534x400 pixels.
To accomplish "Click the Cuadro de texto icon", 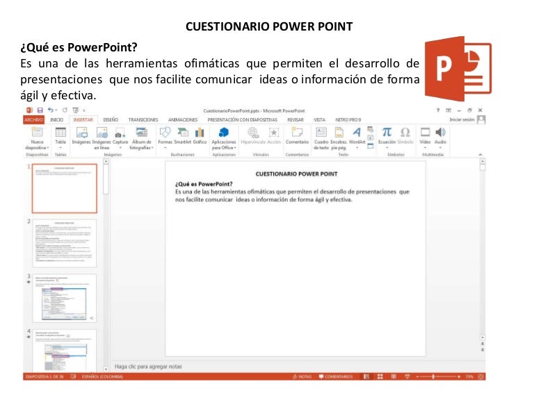I will (321, 133).
